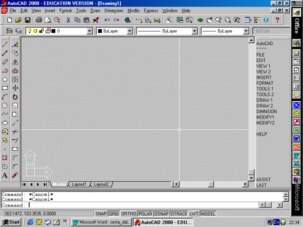Select the Ellipse draw tool
The image size is (303, 227).
point(5,123)
